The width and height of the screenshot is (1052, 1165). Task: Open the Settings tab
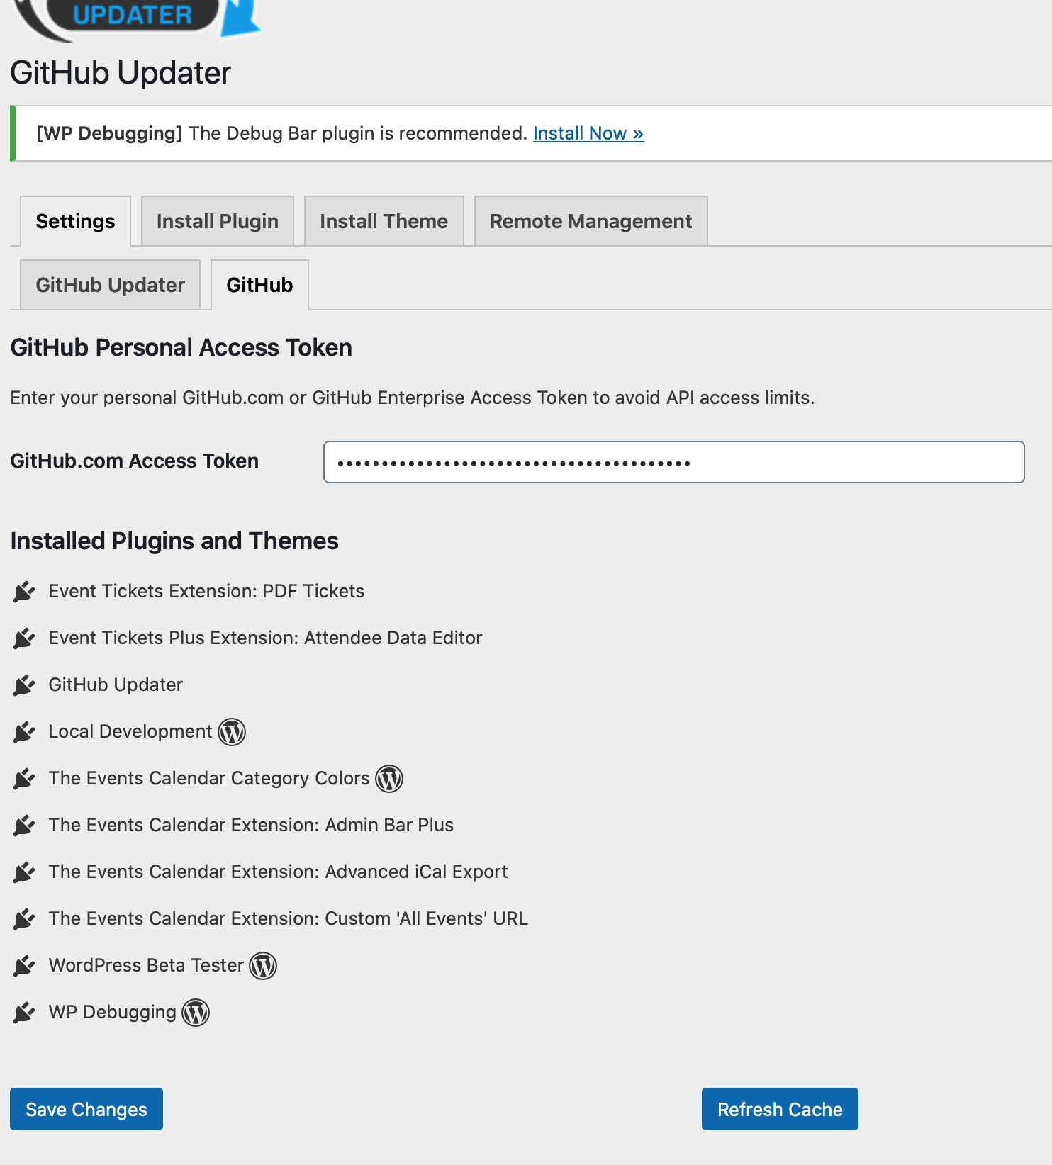point(75,220)
